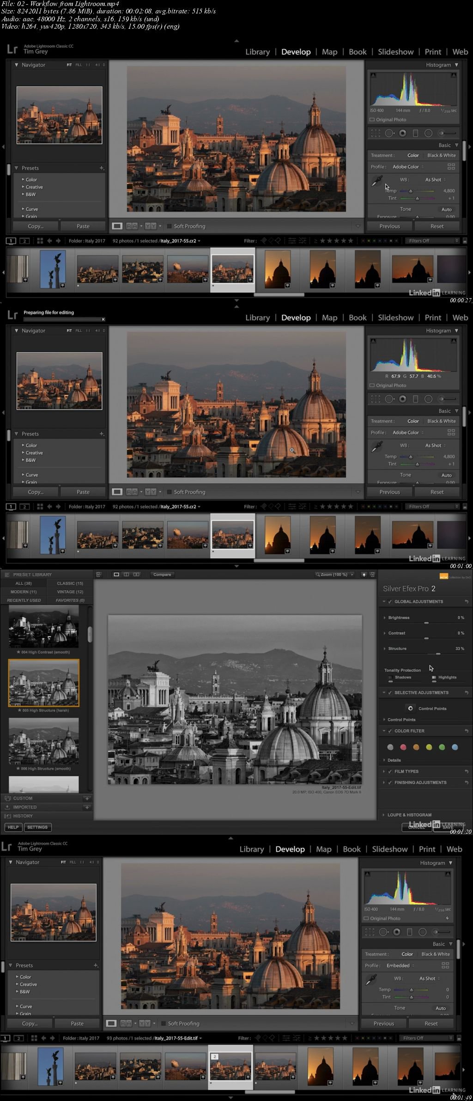The height and width of the screenshot is (1101, 473).
Task: Expand the Structure sub-sliders in Silver Efex
Action: [x=384, y=648]
